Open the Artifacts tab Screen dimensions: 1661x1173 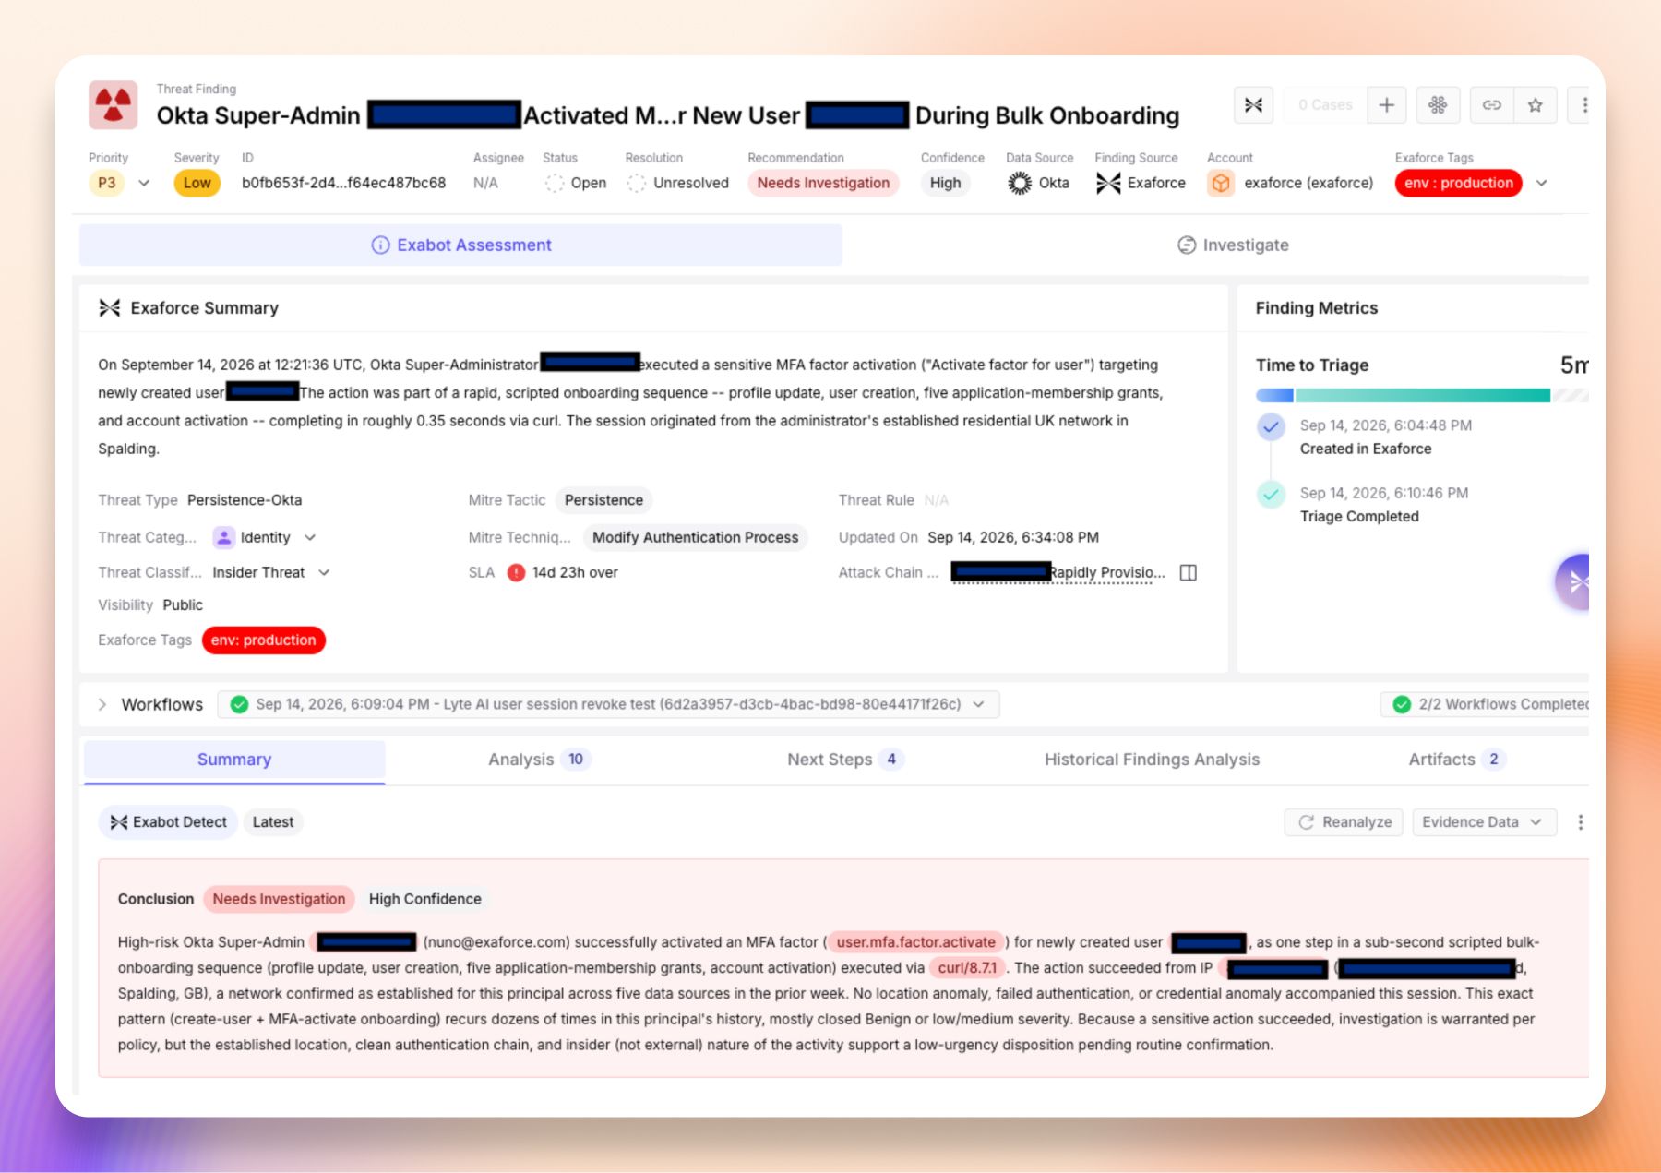[1456, 760]
